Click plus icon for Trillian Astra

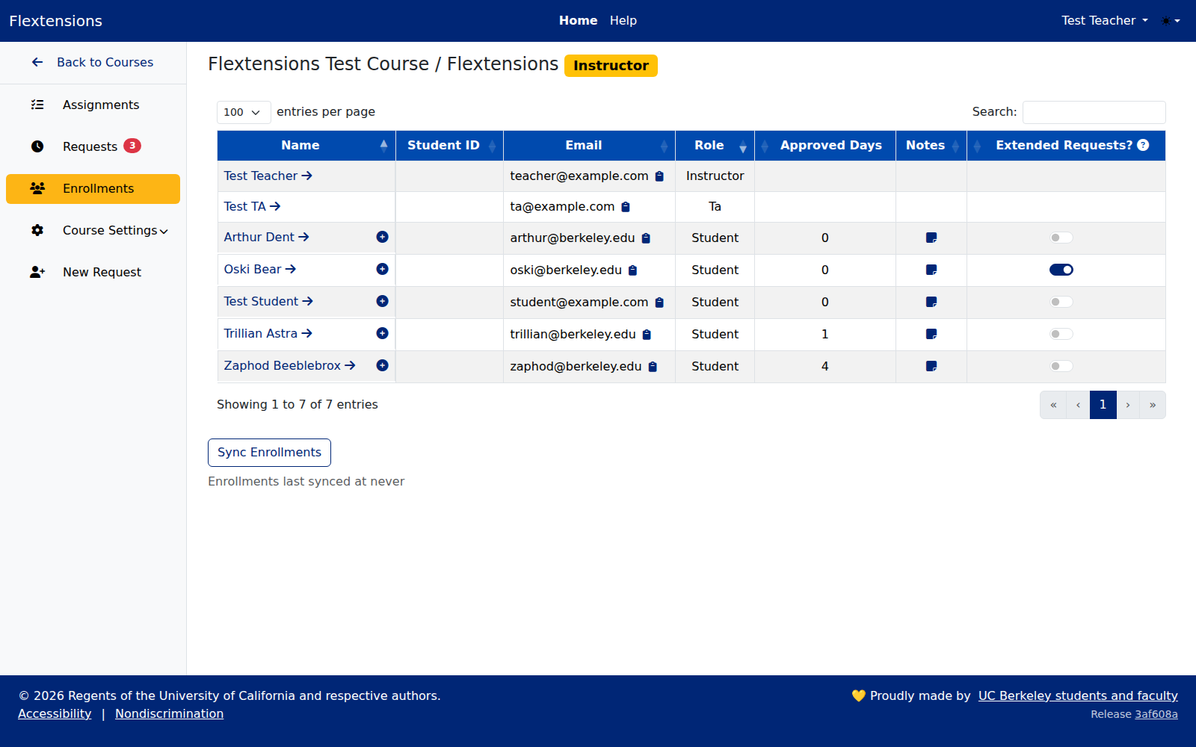382,333
